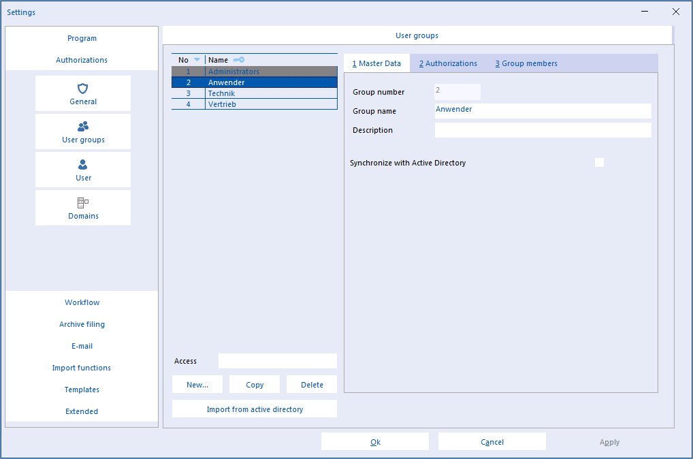Delete the selected user group
This screenshot has height=459, width=693.
312,384
